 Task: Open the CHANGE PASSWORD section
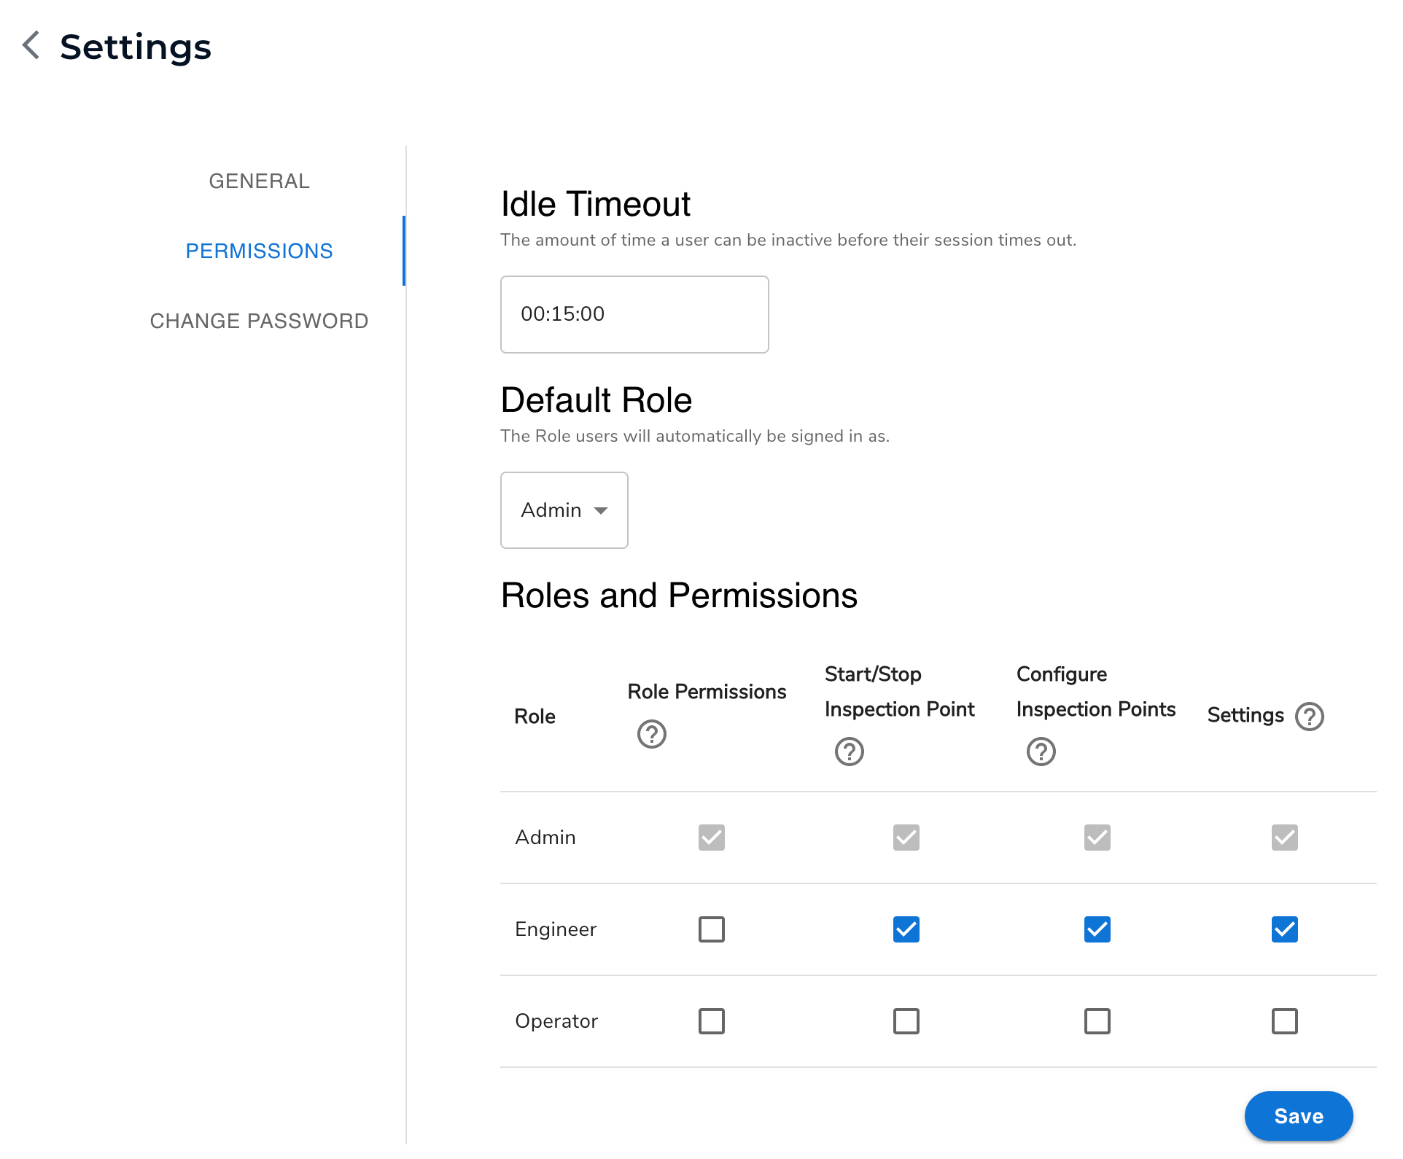[x=259, y=321]
